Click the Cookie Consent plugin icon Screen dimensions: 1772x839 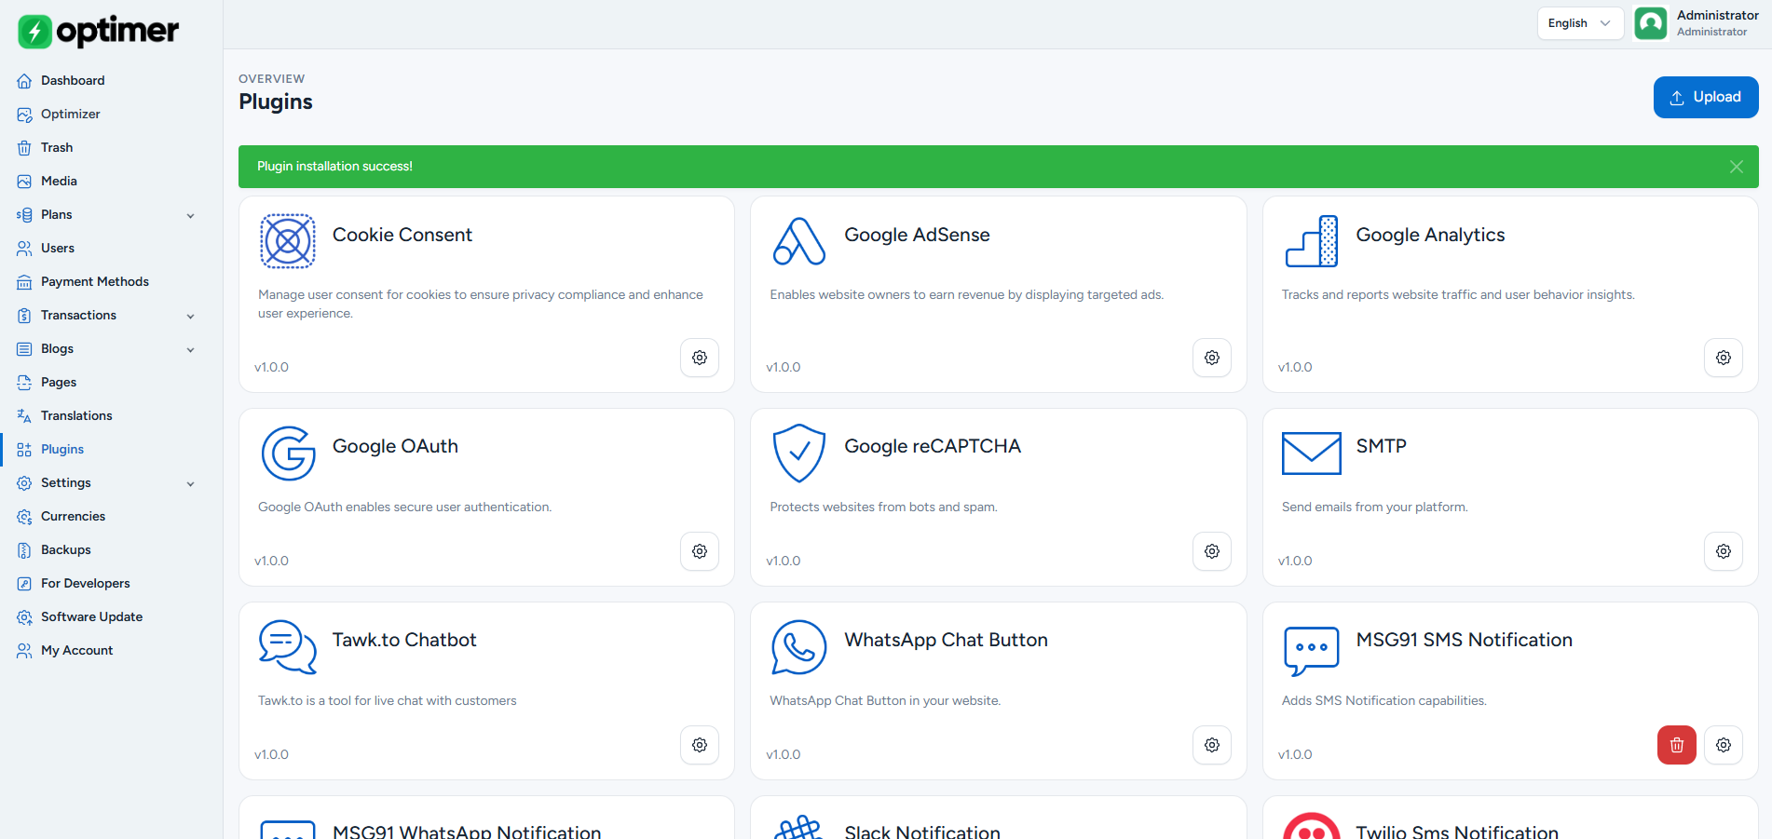(288, 241)
